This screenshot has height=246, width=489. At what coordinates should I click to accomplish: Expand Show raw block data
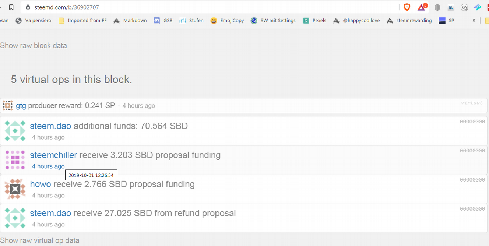click(x=34, y=46)
